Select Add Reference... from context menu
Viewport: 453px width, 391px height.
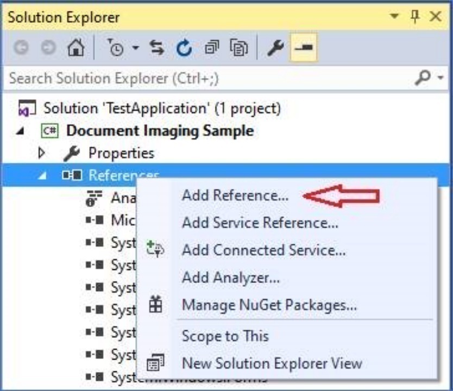pyautogui.click(x=235, y=195)
